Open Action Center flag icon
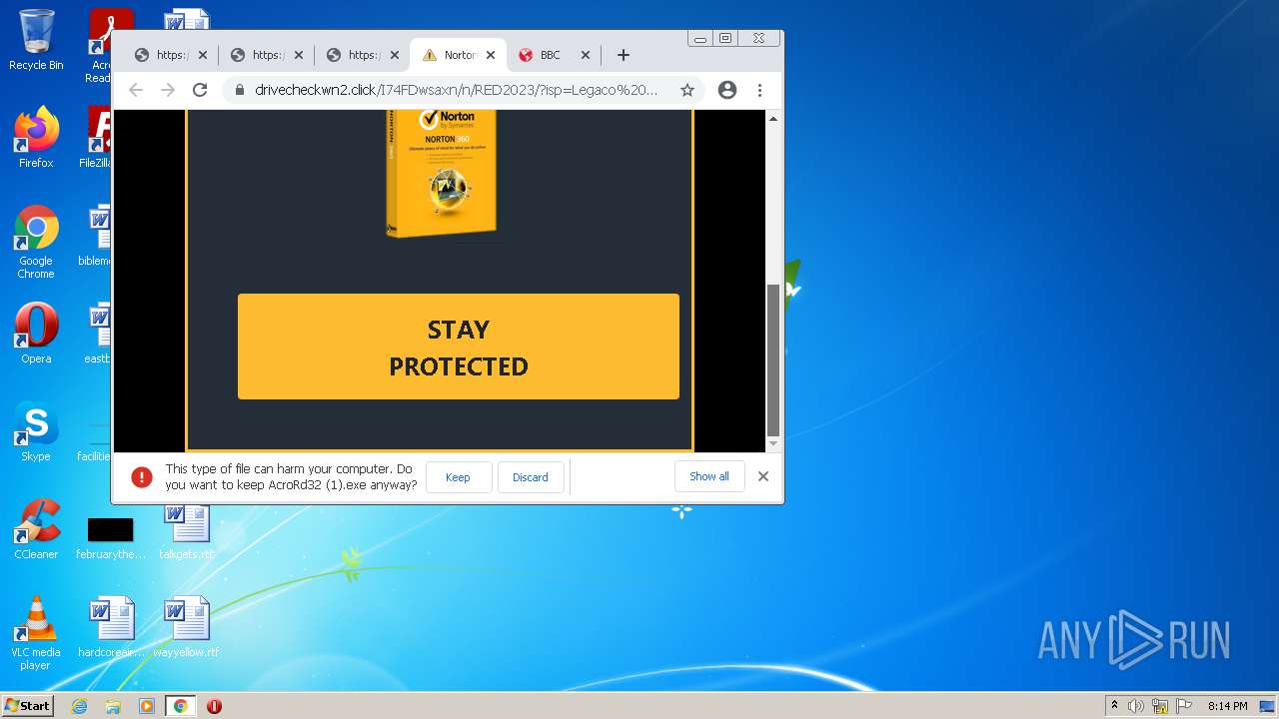 pyautogui.click(x=1184, y=706)
